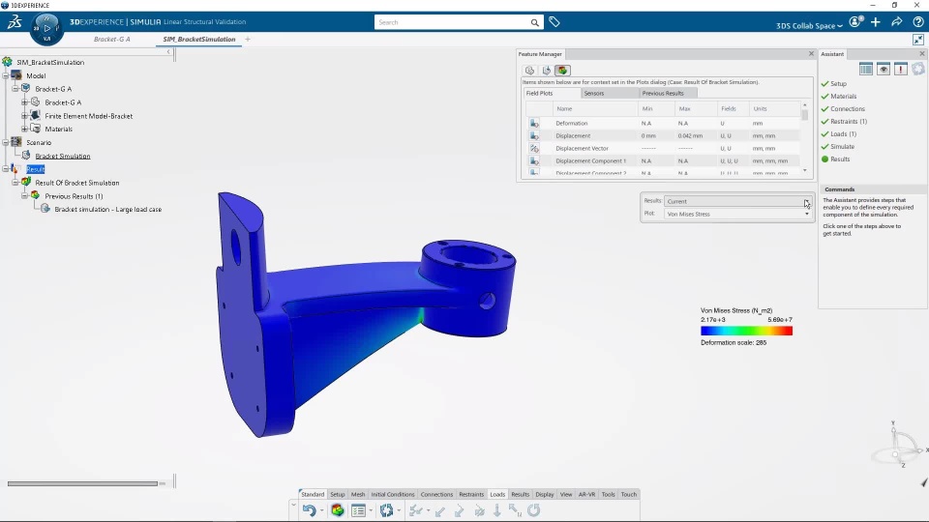
Task: Switch to the Bracket-G A document tab
Action: [112, 39]
